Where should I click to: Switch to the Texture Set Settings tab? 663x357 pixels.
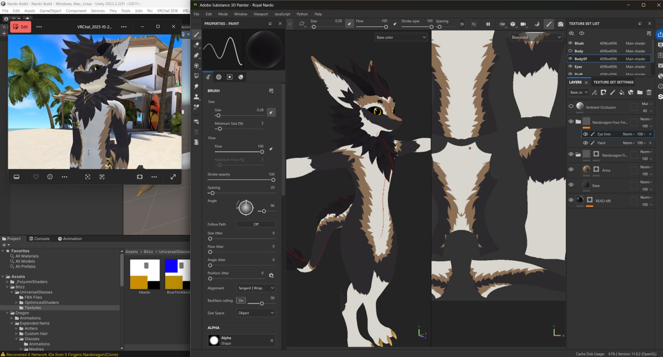tap(613, 82)
